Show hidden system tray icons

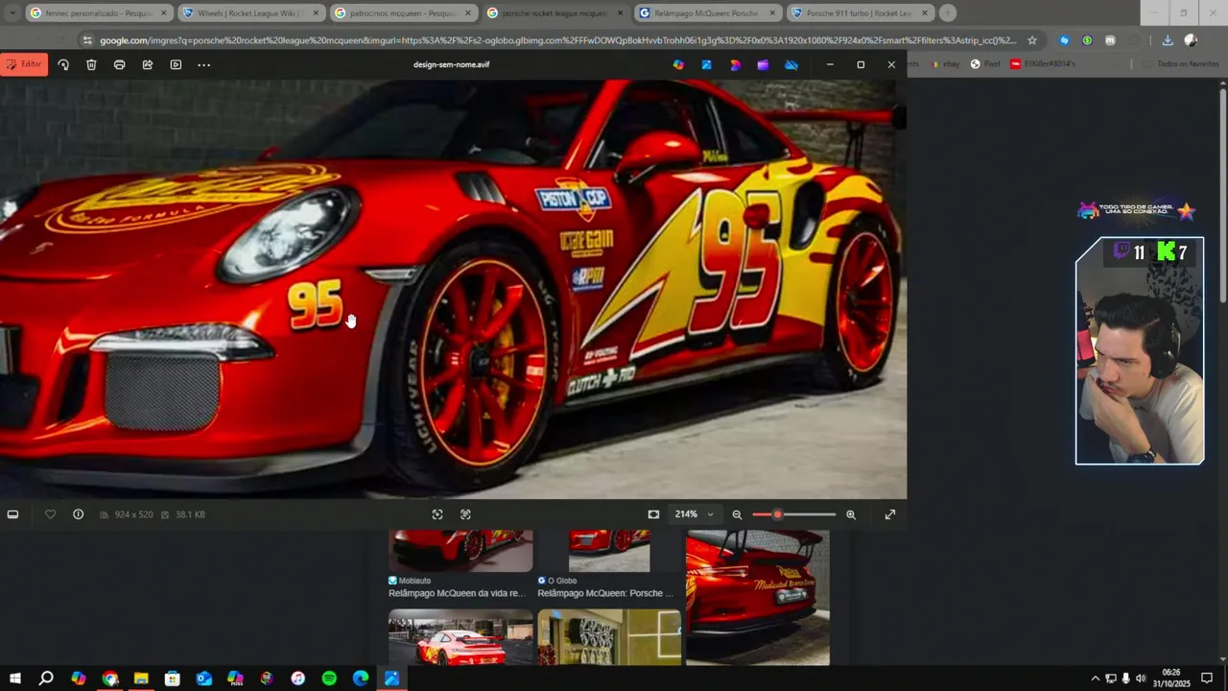pos(1095,679)
